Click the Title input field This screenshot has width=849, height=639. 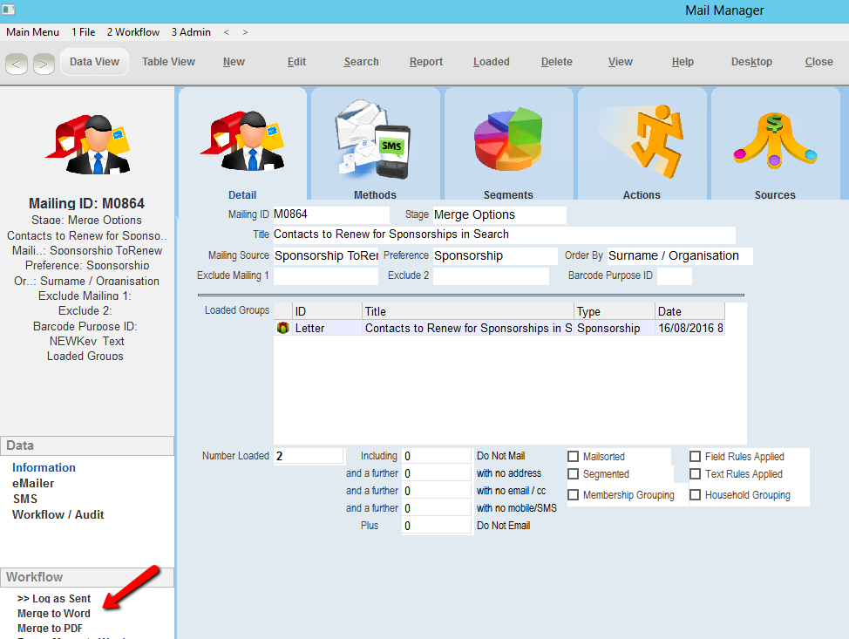point(503,235)
